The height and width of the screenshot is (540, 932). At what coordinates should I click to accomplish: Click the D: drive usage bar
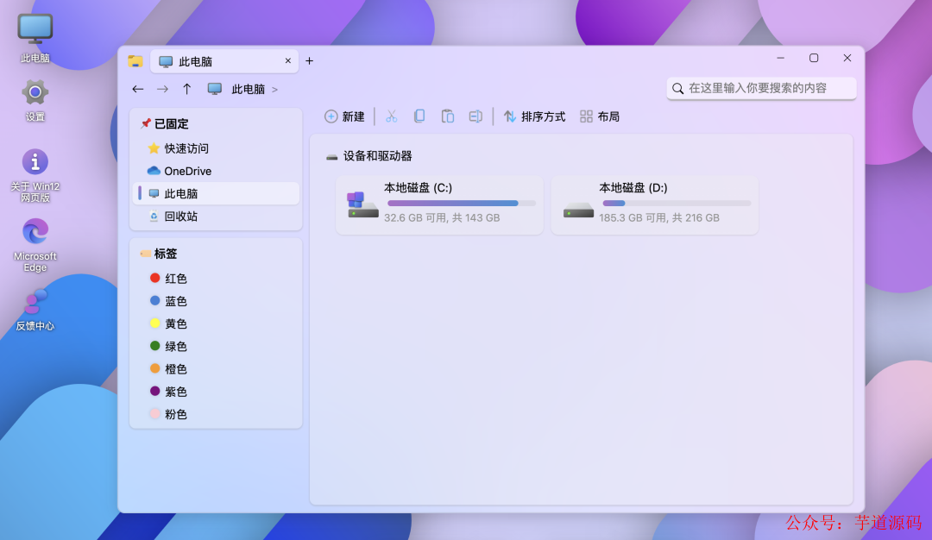tap(677, 204)
